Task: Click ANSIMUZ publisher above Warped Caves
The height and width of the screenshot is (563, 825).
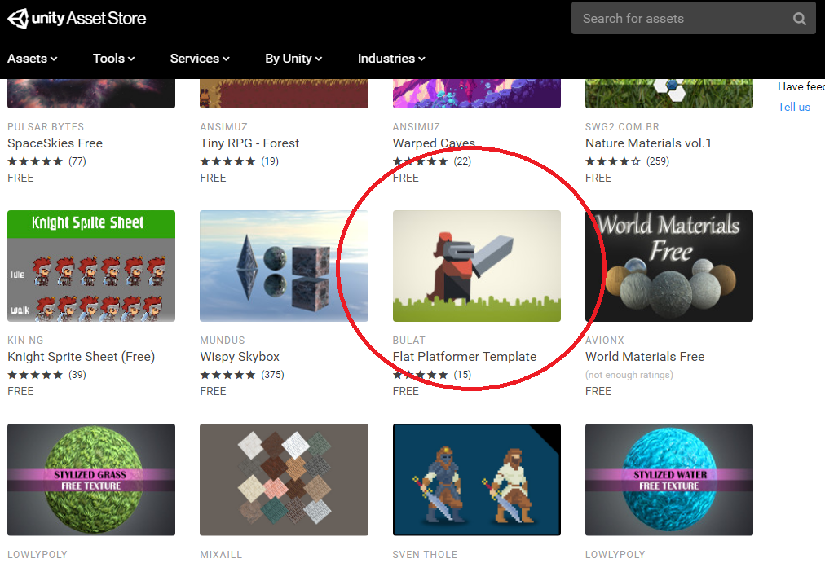Action: [x=417, y=126]
